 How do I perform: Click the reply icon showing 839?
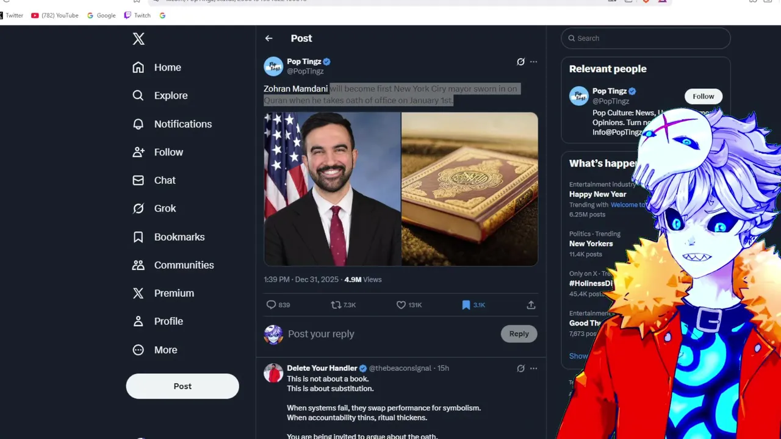click(272, 305)
